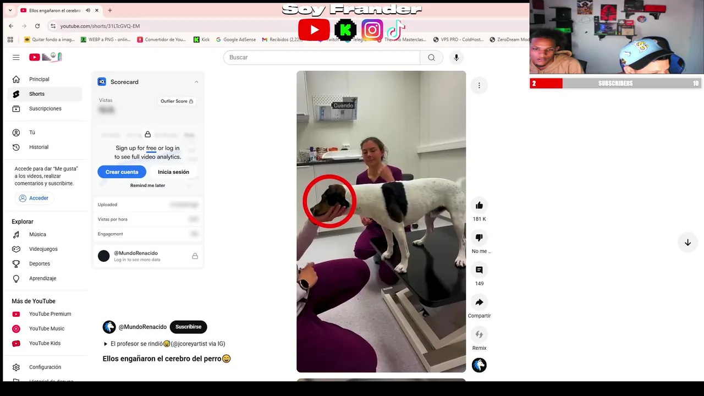Click Inicia sesión button
Viewport: 704px width, 396px height.
point(173,172)
